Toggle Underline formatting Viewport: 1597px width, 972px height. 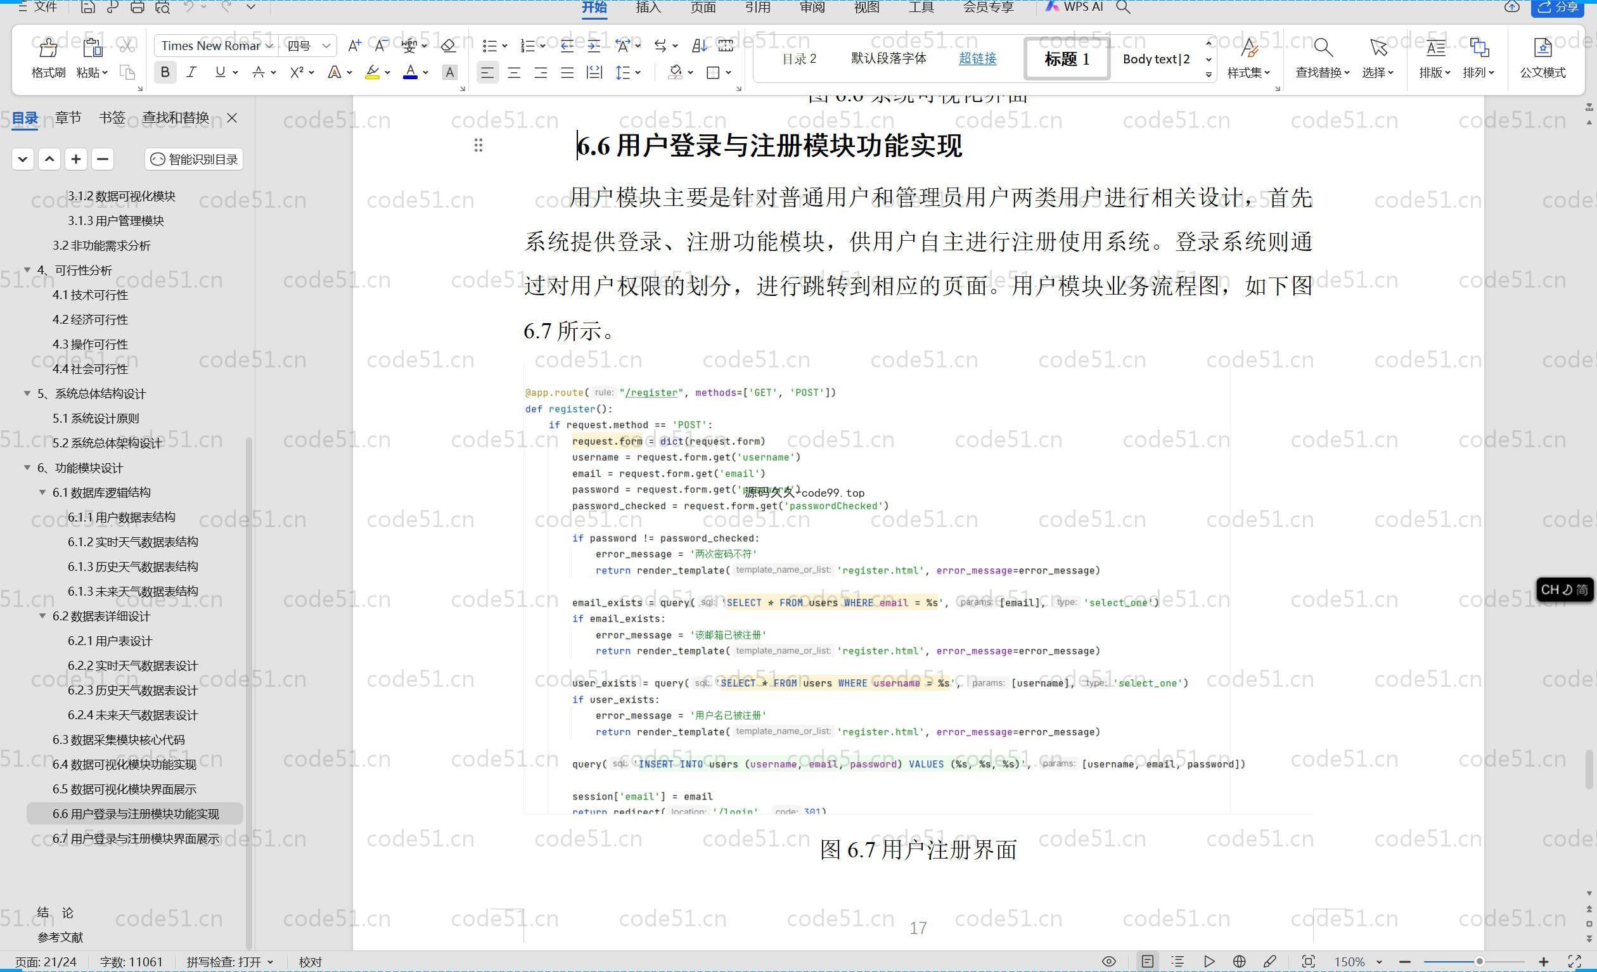[x=220, y=72]
